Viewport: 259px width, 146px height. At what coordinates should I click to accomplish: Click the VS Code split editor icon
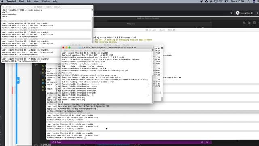pos(255,23)
